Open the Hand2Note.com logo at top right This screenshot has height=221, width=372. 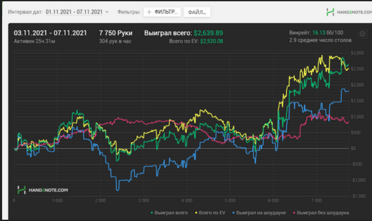[349, 12]
